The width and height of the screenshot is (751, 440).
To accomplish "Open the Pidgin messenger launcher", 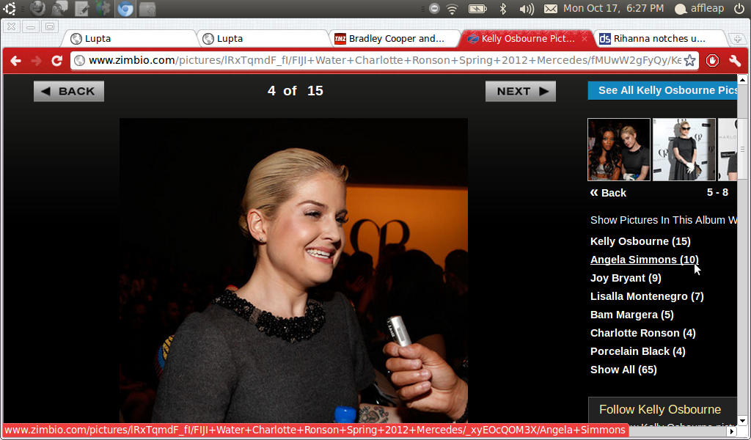I will tap(59, 8).
